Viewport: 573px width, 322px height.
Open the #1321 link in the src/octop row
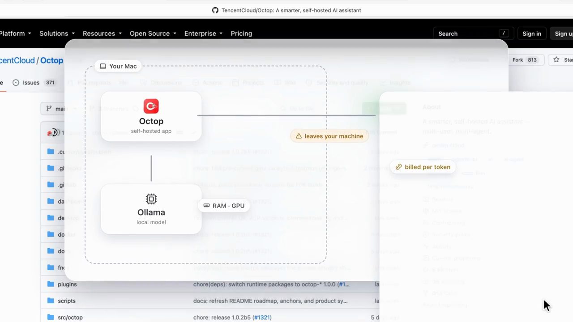tap(262, 317)
